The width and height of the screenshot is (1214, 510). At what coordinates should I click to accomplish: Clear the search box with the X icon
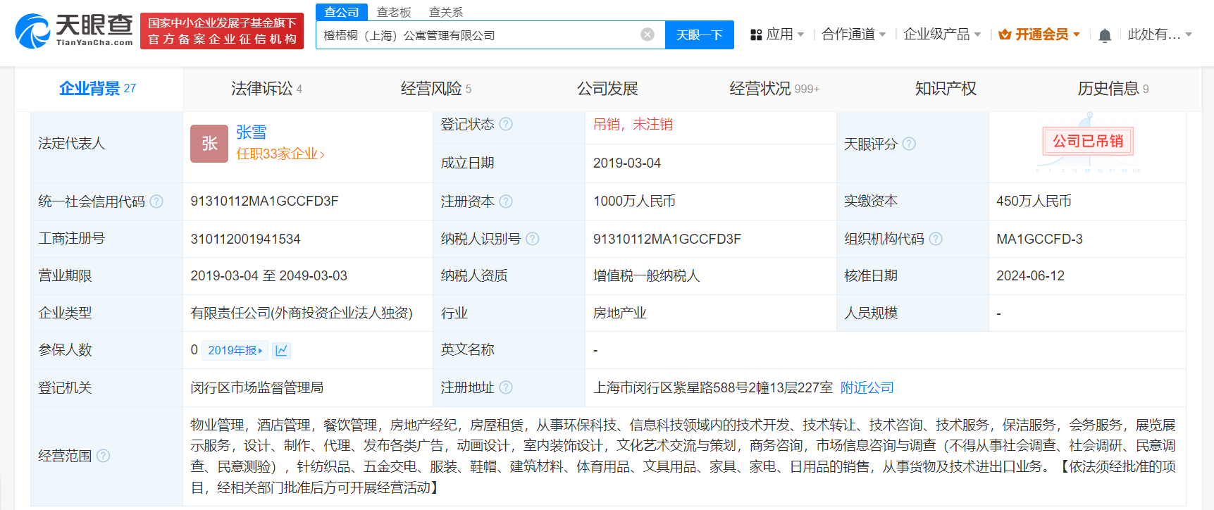(x=648, y=35)
